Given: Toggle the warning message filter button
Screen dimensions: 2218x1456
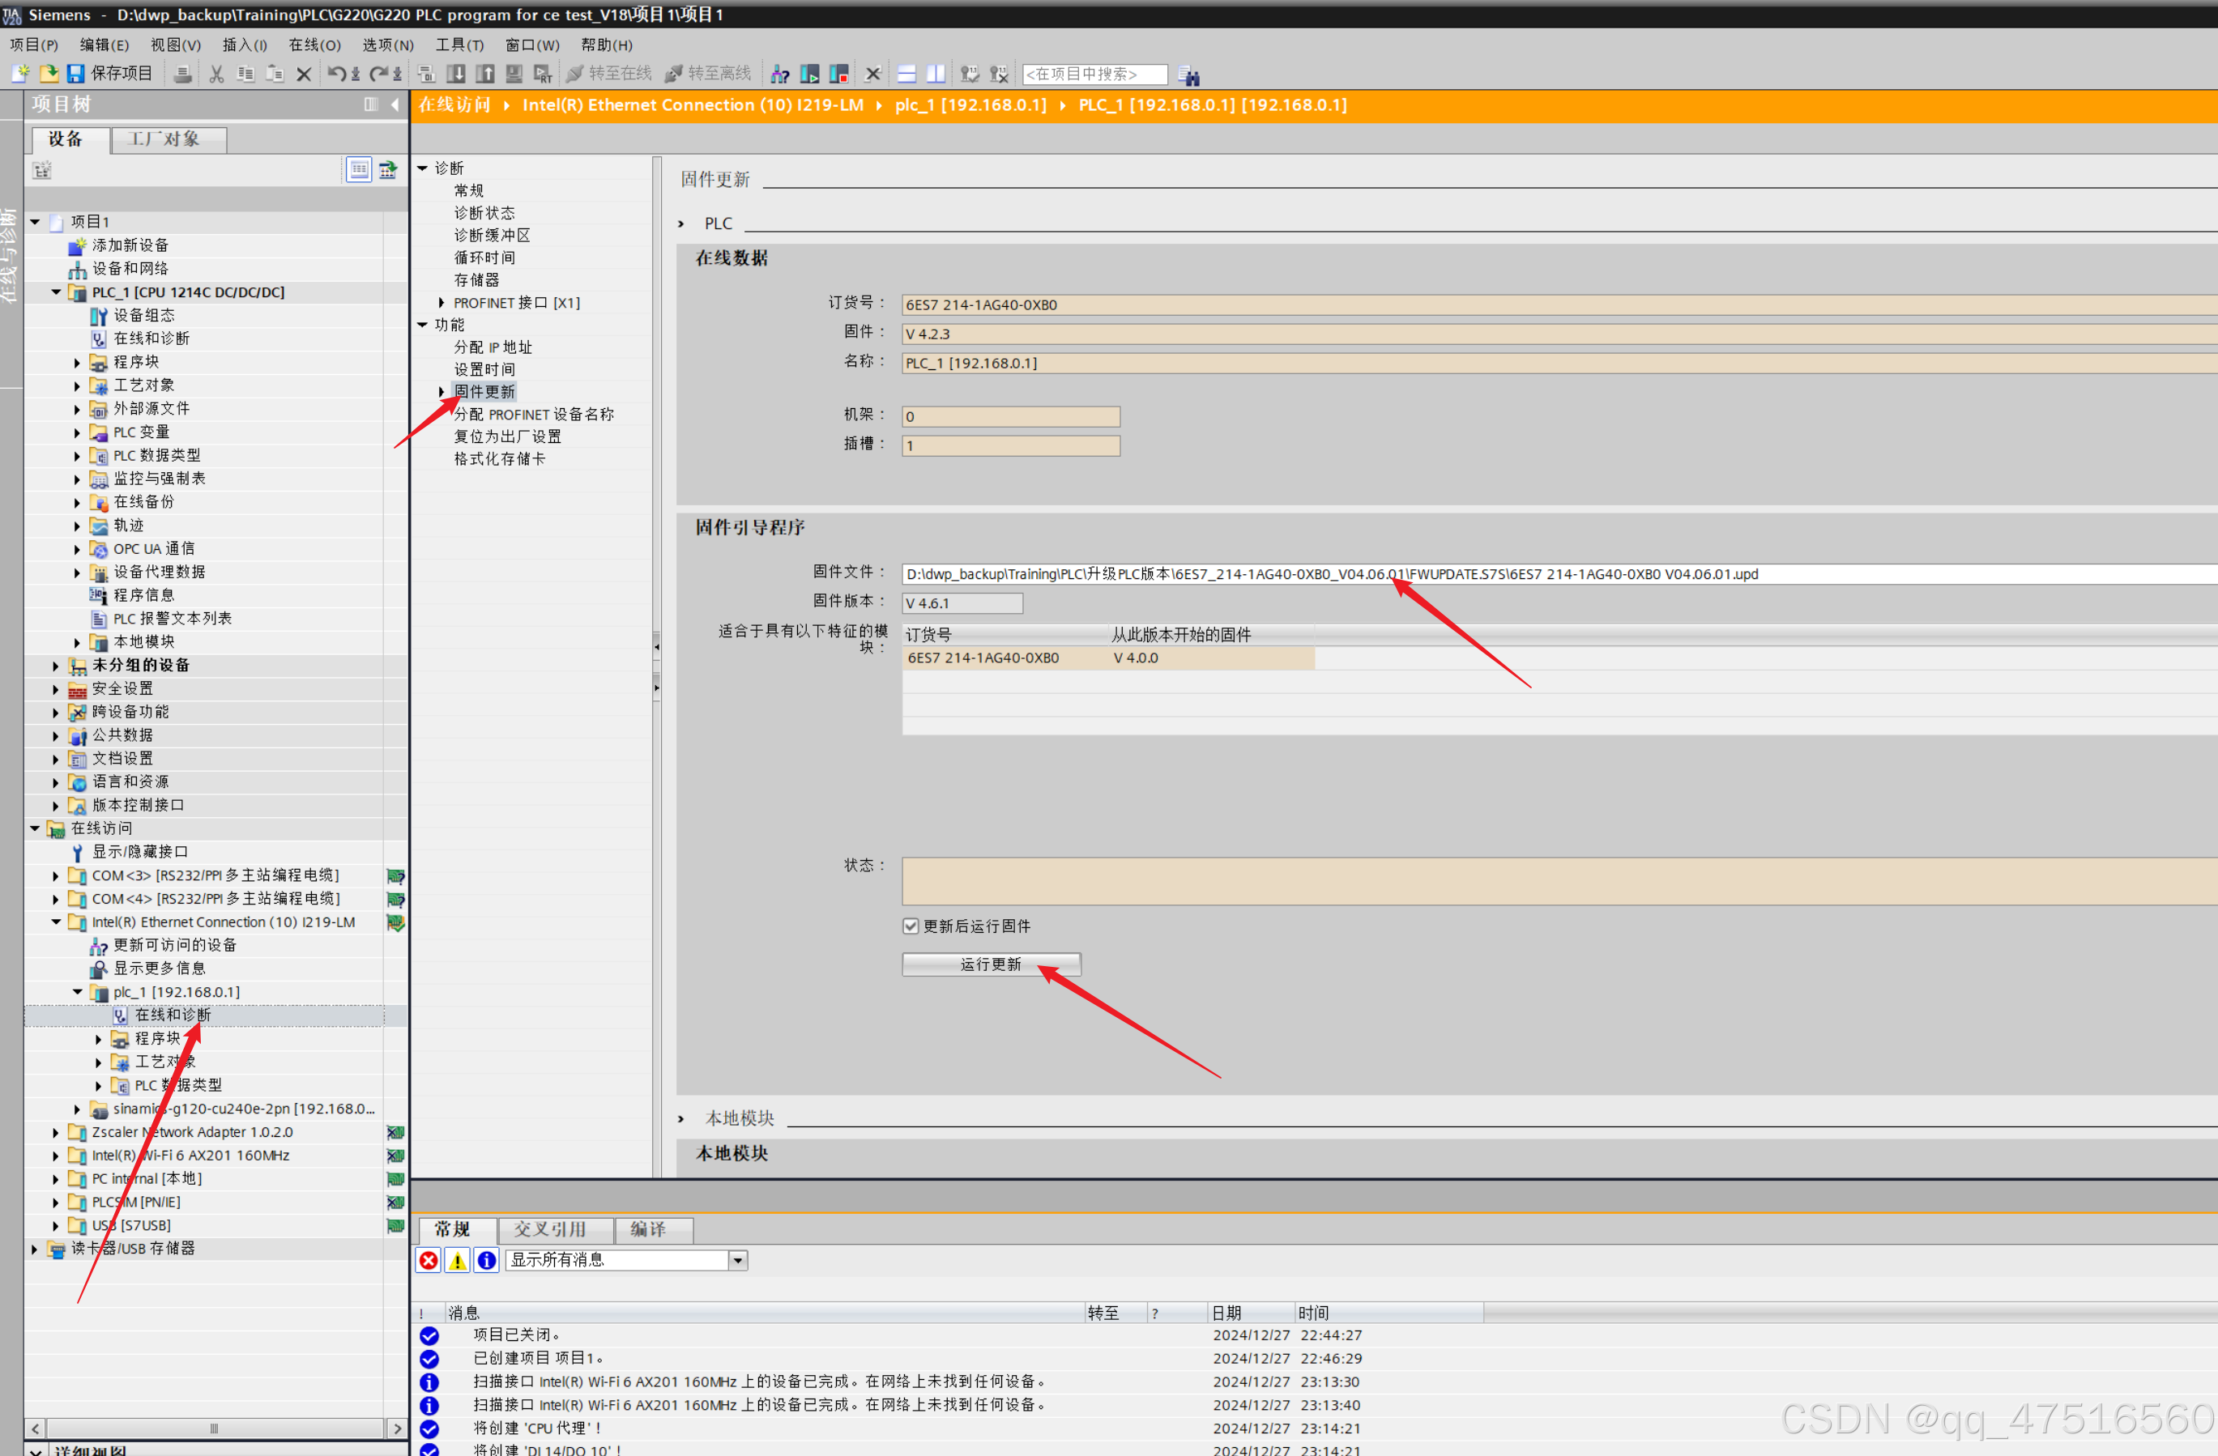Looking at the screenshot, I should click(458, 1260).
